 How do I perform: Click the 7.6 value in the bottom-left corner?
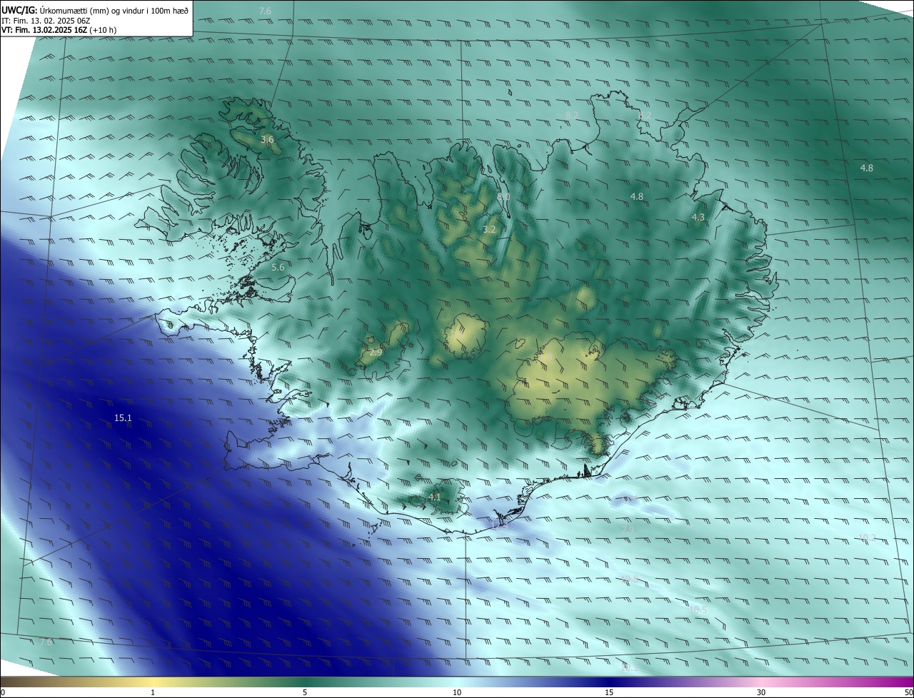(46, 642)
